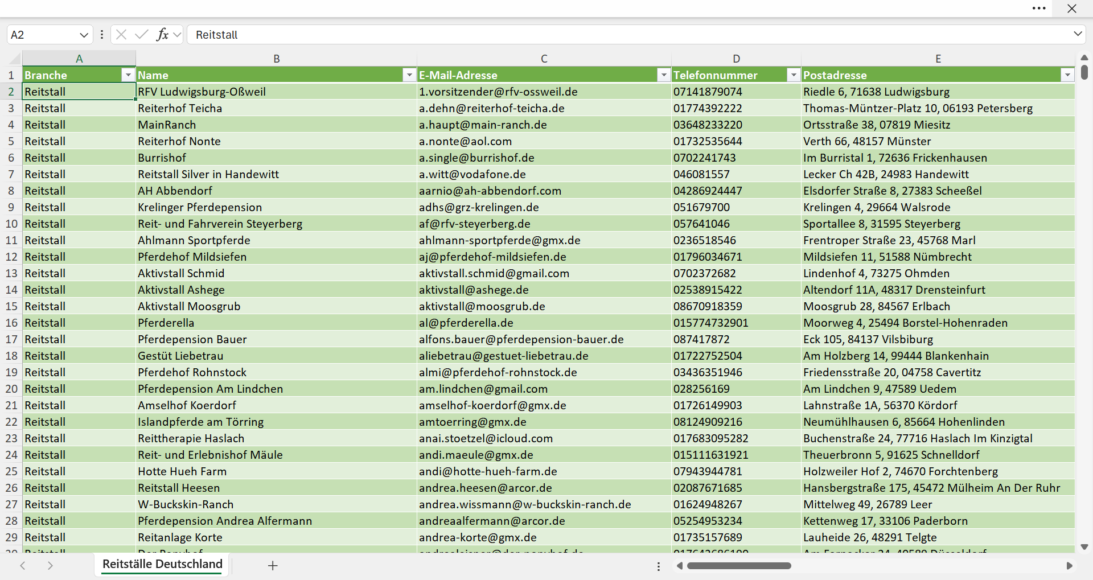
Task: Select address Lauheide 26, 48291 Telgte
Action: (938, 537)
